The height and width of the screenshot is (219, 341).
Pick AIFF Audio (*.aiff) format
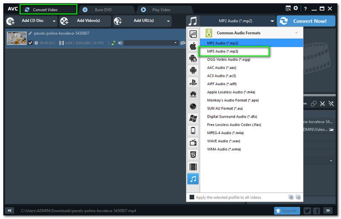coord(251,84)
